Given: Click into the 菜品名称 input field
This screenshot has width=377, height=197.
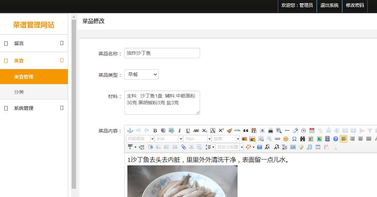Looking at the screenshot, I should 162,53.
